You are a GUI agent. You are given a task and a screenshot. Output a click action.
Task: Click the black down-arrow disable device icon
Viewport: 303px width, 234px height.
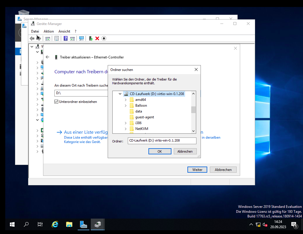tap(104, 38)
